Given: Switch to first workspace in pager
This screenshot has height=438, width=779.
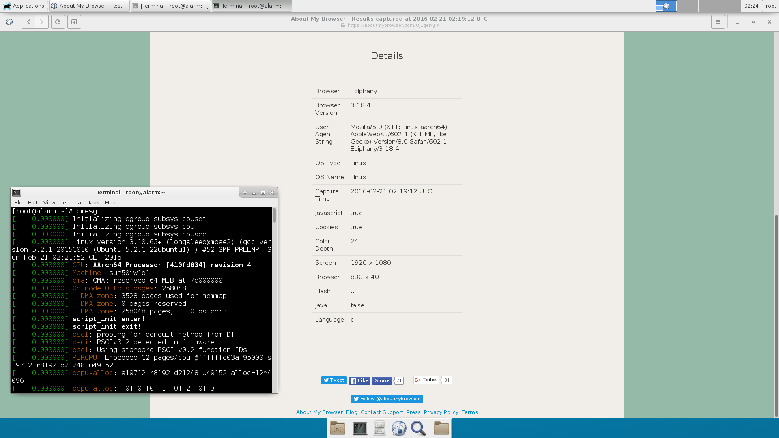Looking at the screenshot, I should (666, 6).
